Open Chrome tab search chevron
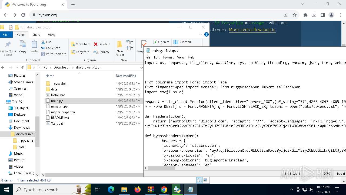The image size is (346, 195). 302,4
